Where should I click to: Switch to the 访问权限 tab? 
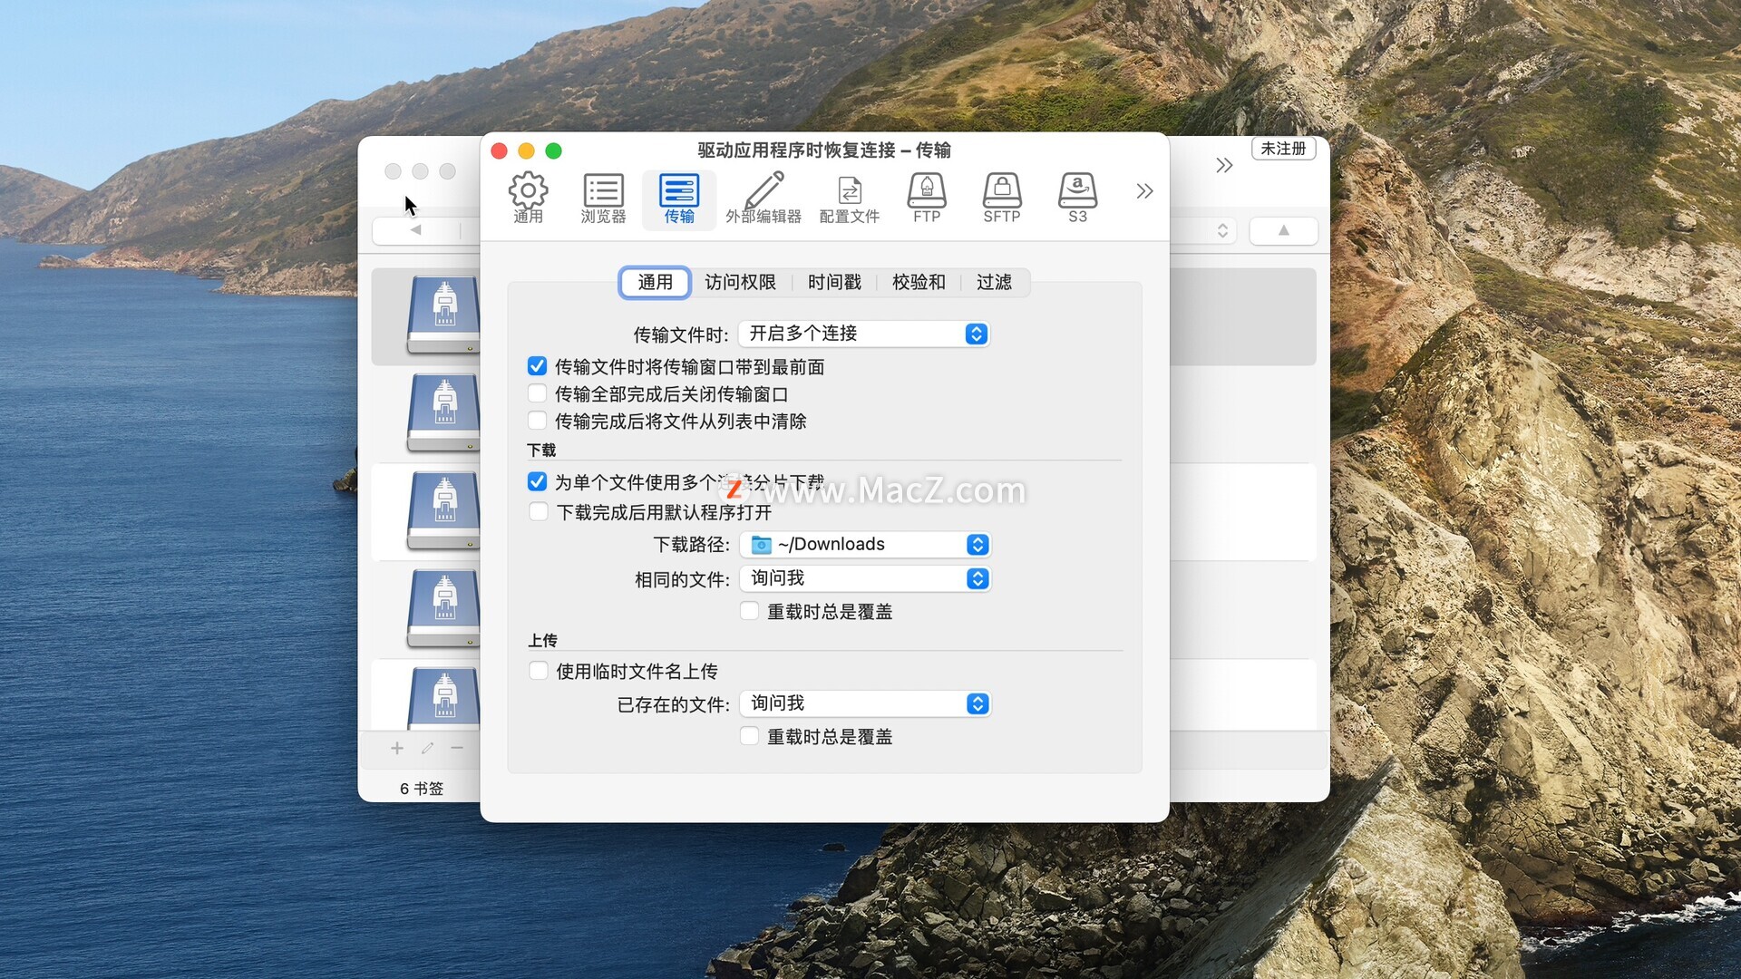[x=740, y=282]
